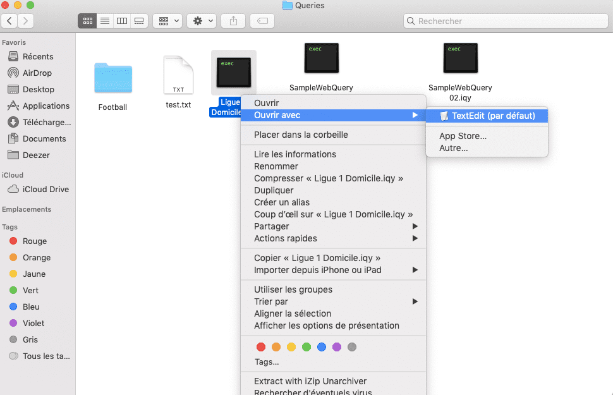Screen dimensions: 613x395
Task: Go back with the left arrow button
Action: [x=9, y=21]
